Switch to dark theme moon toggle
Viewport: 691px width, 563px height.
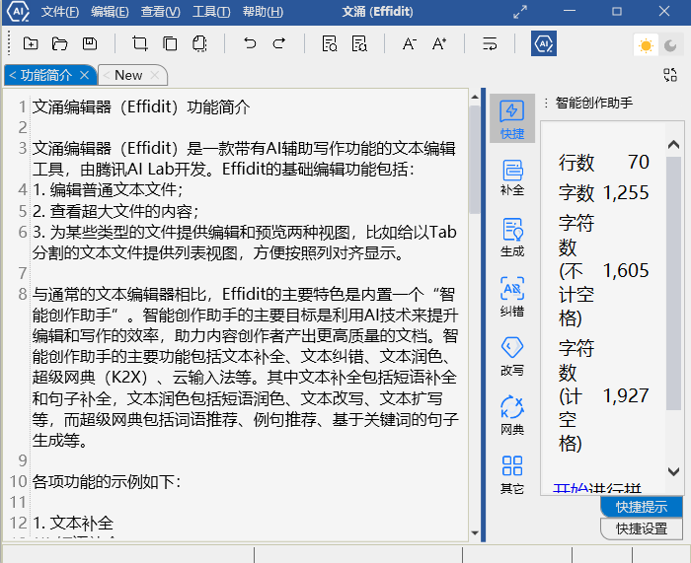click(x=670, y=45)
